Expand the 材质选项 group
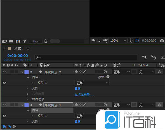Image resolution: width=165 pixels, height=130 pixels. coord(28,99)
